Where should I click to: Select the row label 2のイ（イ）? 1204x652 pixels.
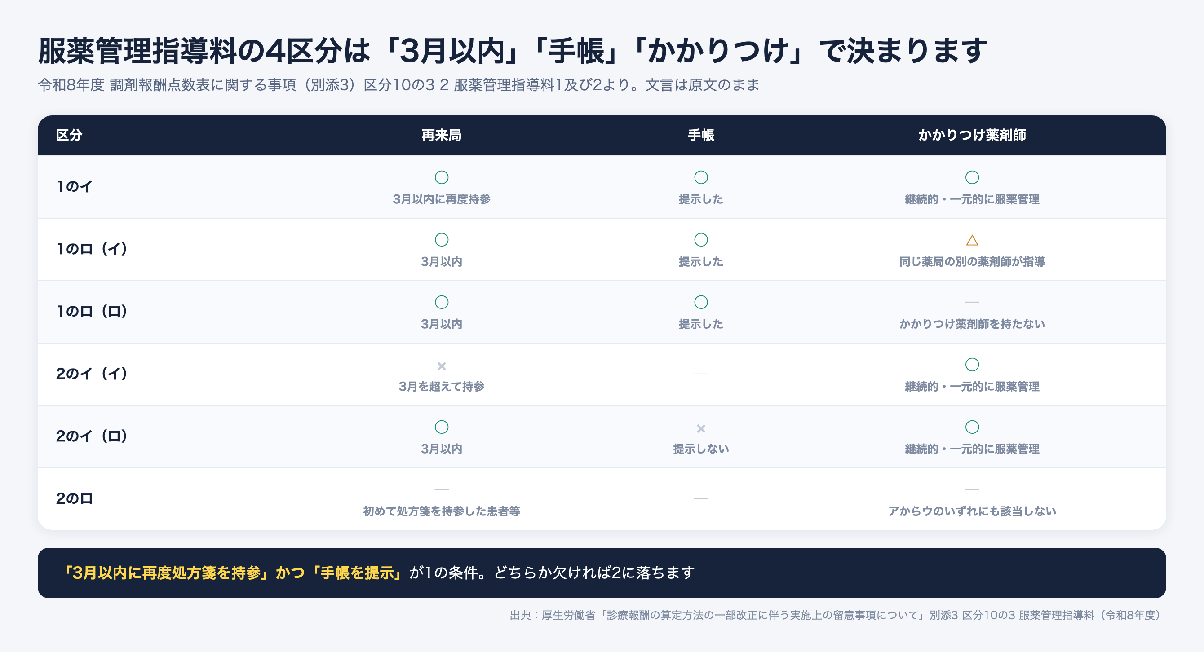coord(92,374)
